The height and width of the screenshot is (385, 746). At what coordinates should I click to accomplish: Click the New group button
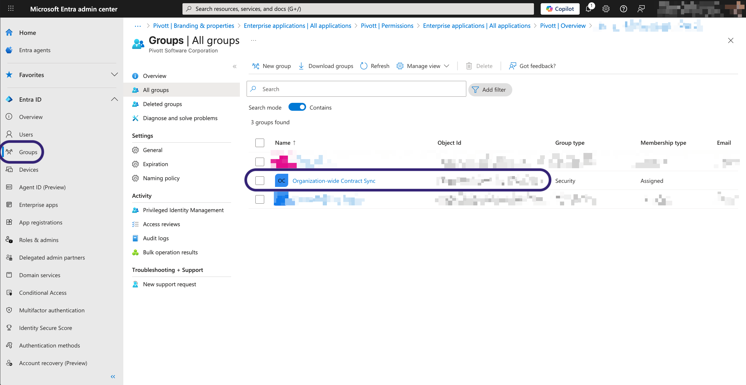272,66
